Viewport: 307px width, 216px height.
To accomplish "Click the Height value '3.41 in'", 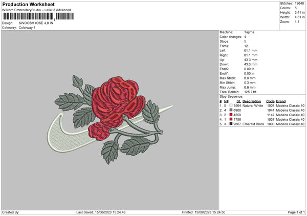I will click(x=300, y=12).
